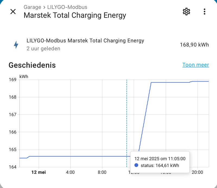Click the 169 kWh y-axis label
Viewport: 217px width, 188px height.
(x=12, y=80)
